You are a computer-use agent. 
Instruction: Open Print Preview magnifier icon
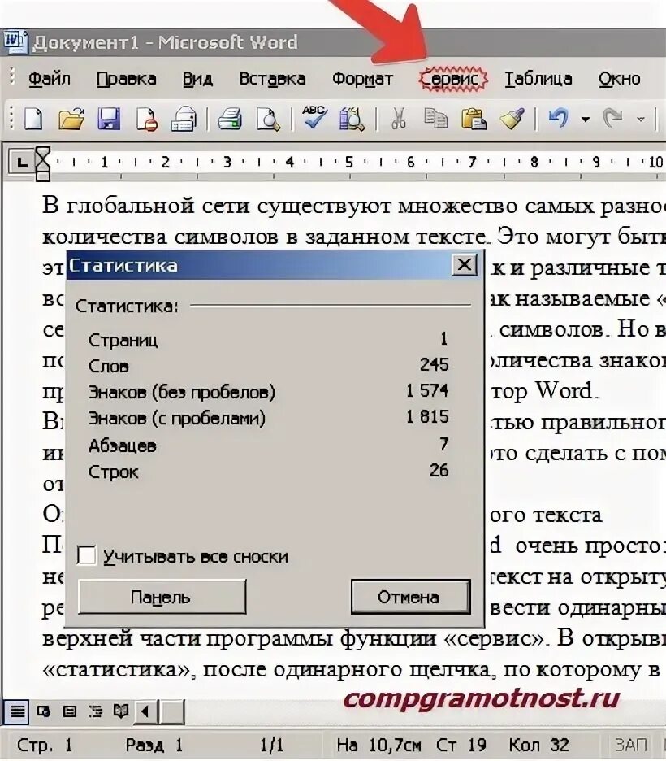pyautogui.click(x=268, y=119)
